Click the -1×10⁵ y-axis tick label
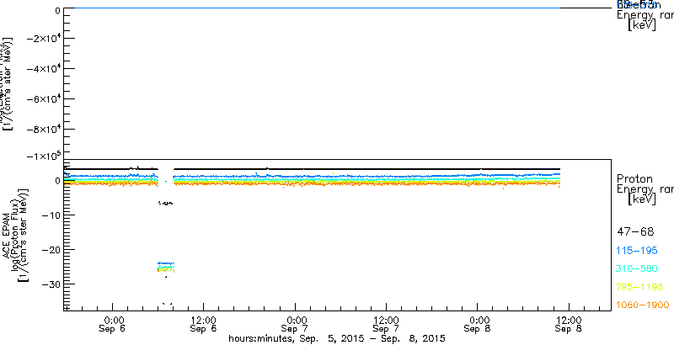 click(43, 155)
